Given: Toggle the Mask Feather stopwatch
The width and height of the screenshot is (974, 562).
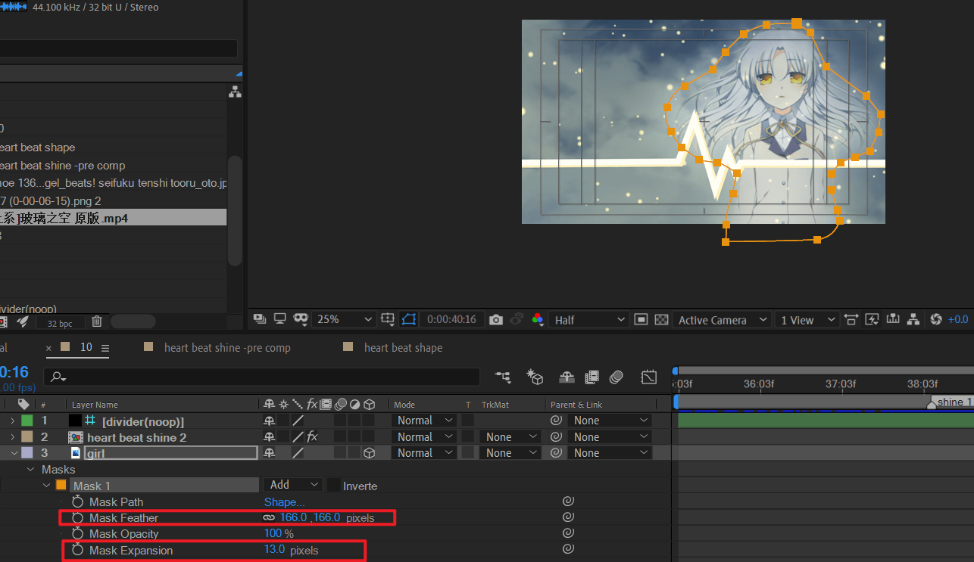Looking at the screenshot, I should (x=77, y=518).
